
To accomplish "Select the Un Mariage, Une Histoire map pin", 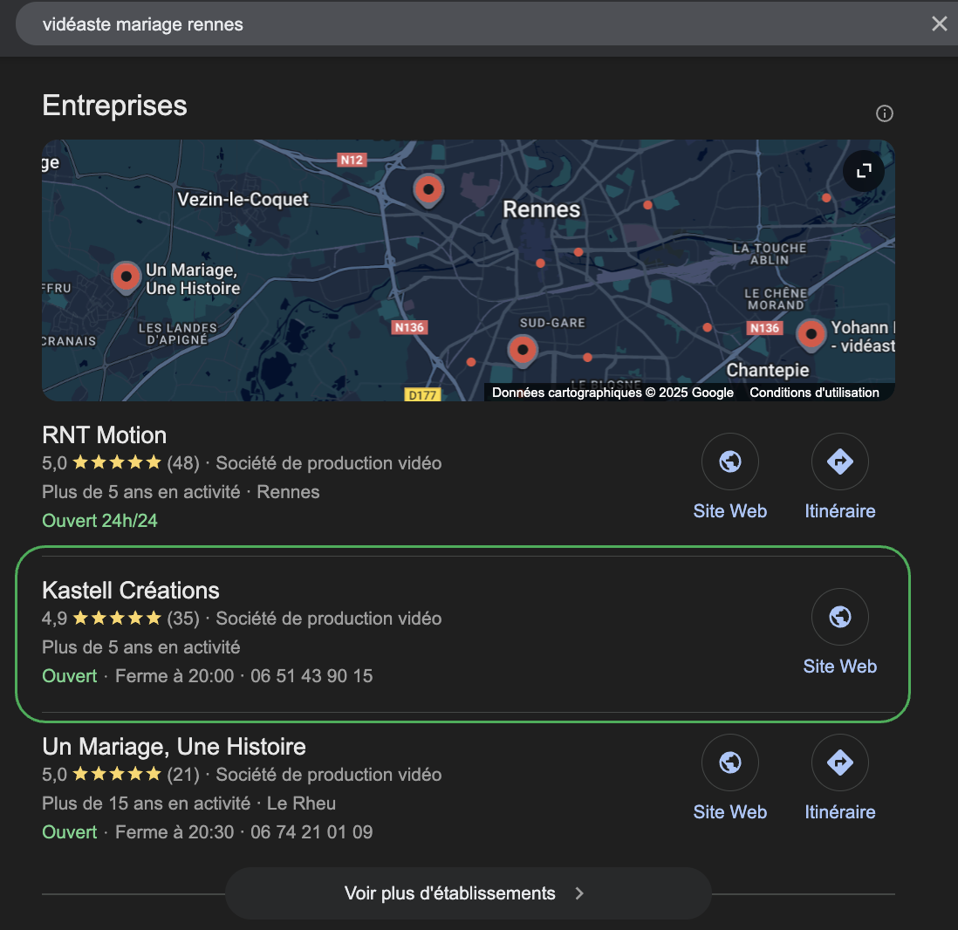I will (x=126, y=278).
